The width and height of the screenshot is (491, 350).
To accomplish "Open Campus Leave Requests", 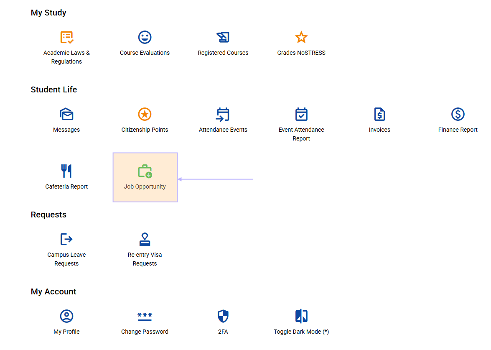I will coord(66,239).
